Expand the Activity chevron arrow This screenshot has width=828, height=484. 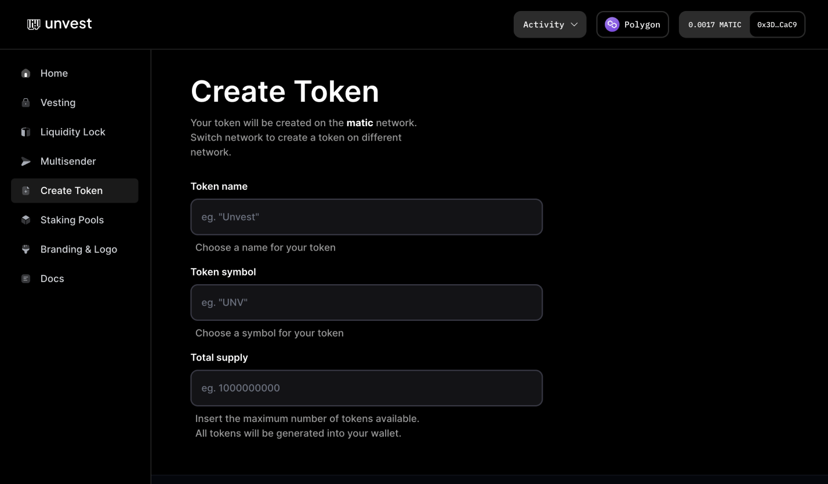[x=575, y=24]
